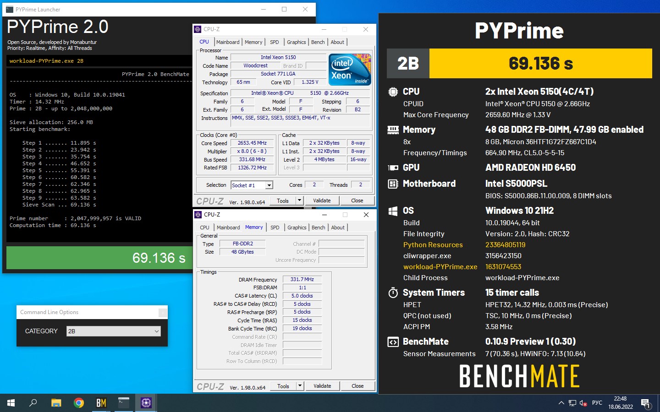
Task: Click lower CPU-Z window title icon
Action: (x=198, y=215)
